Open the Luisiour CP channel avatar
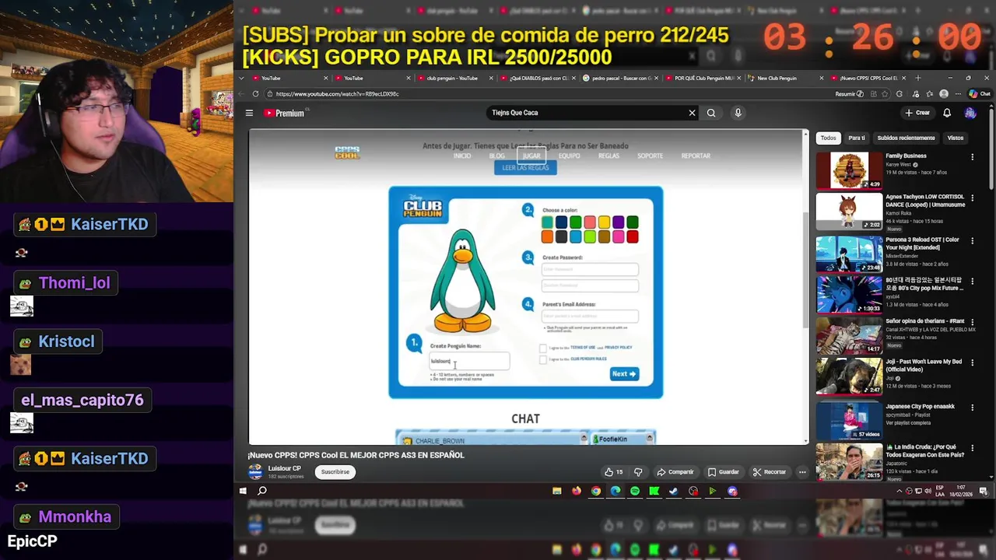 (255, 472)
